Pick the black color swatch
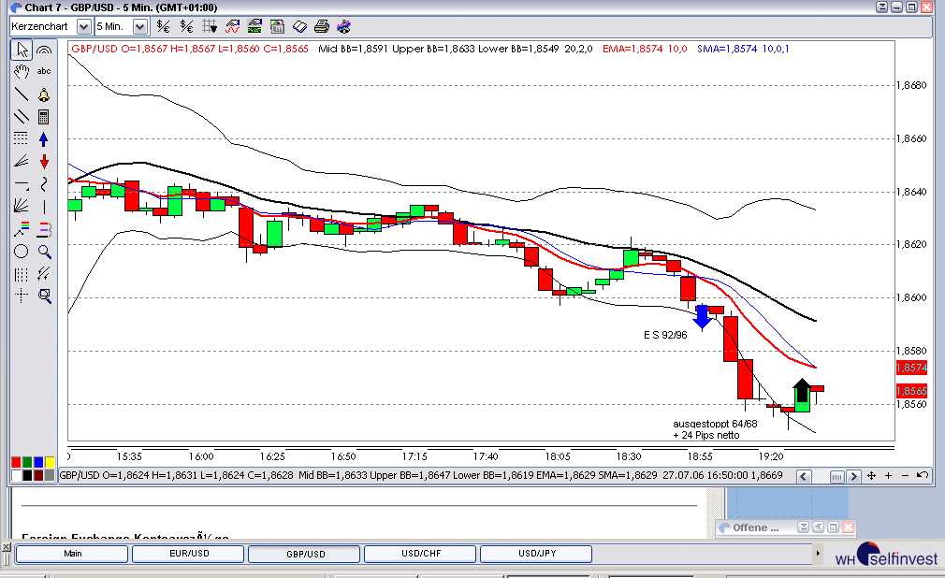 point(27,475)
